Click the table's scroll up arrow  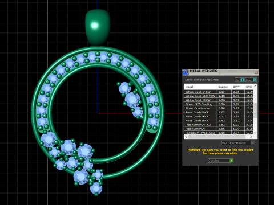255,86
